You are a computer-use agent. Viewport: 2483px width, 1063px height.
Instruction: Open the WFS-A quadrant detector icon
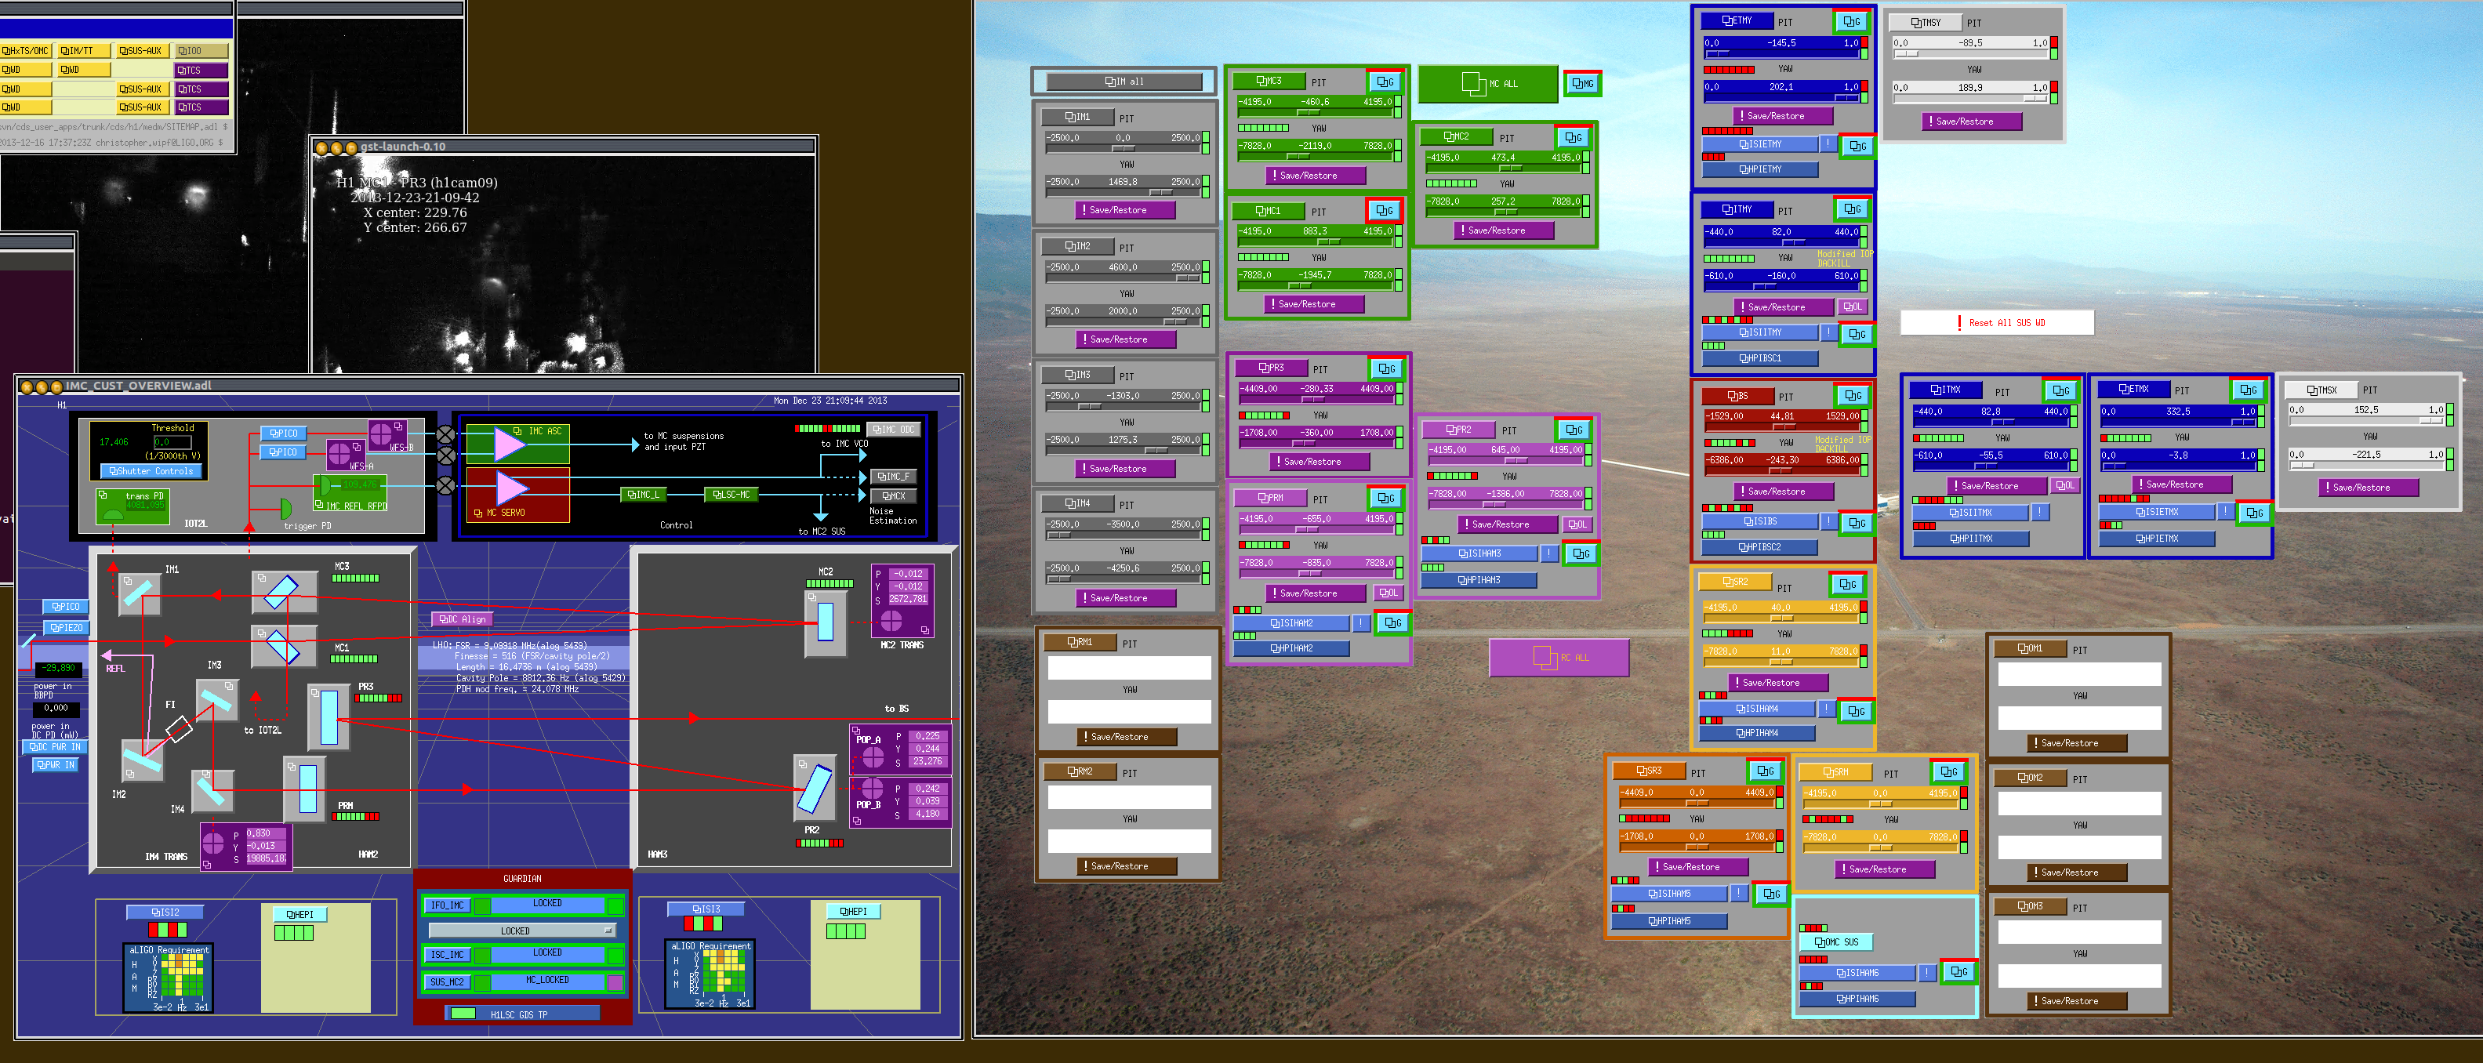click(x=339, y=453)
